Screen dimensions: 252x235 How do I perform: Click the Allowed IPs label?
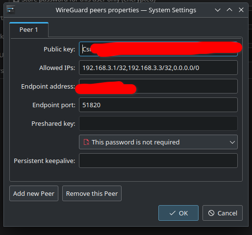pyautogui.click(x=57, y=68)
